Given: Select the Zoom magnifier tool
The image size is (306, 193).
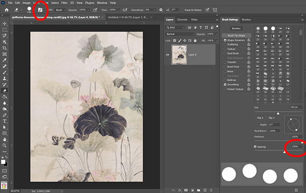Looking at the screenshot, I should [x=5, y=146].
